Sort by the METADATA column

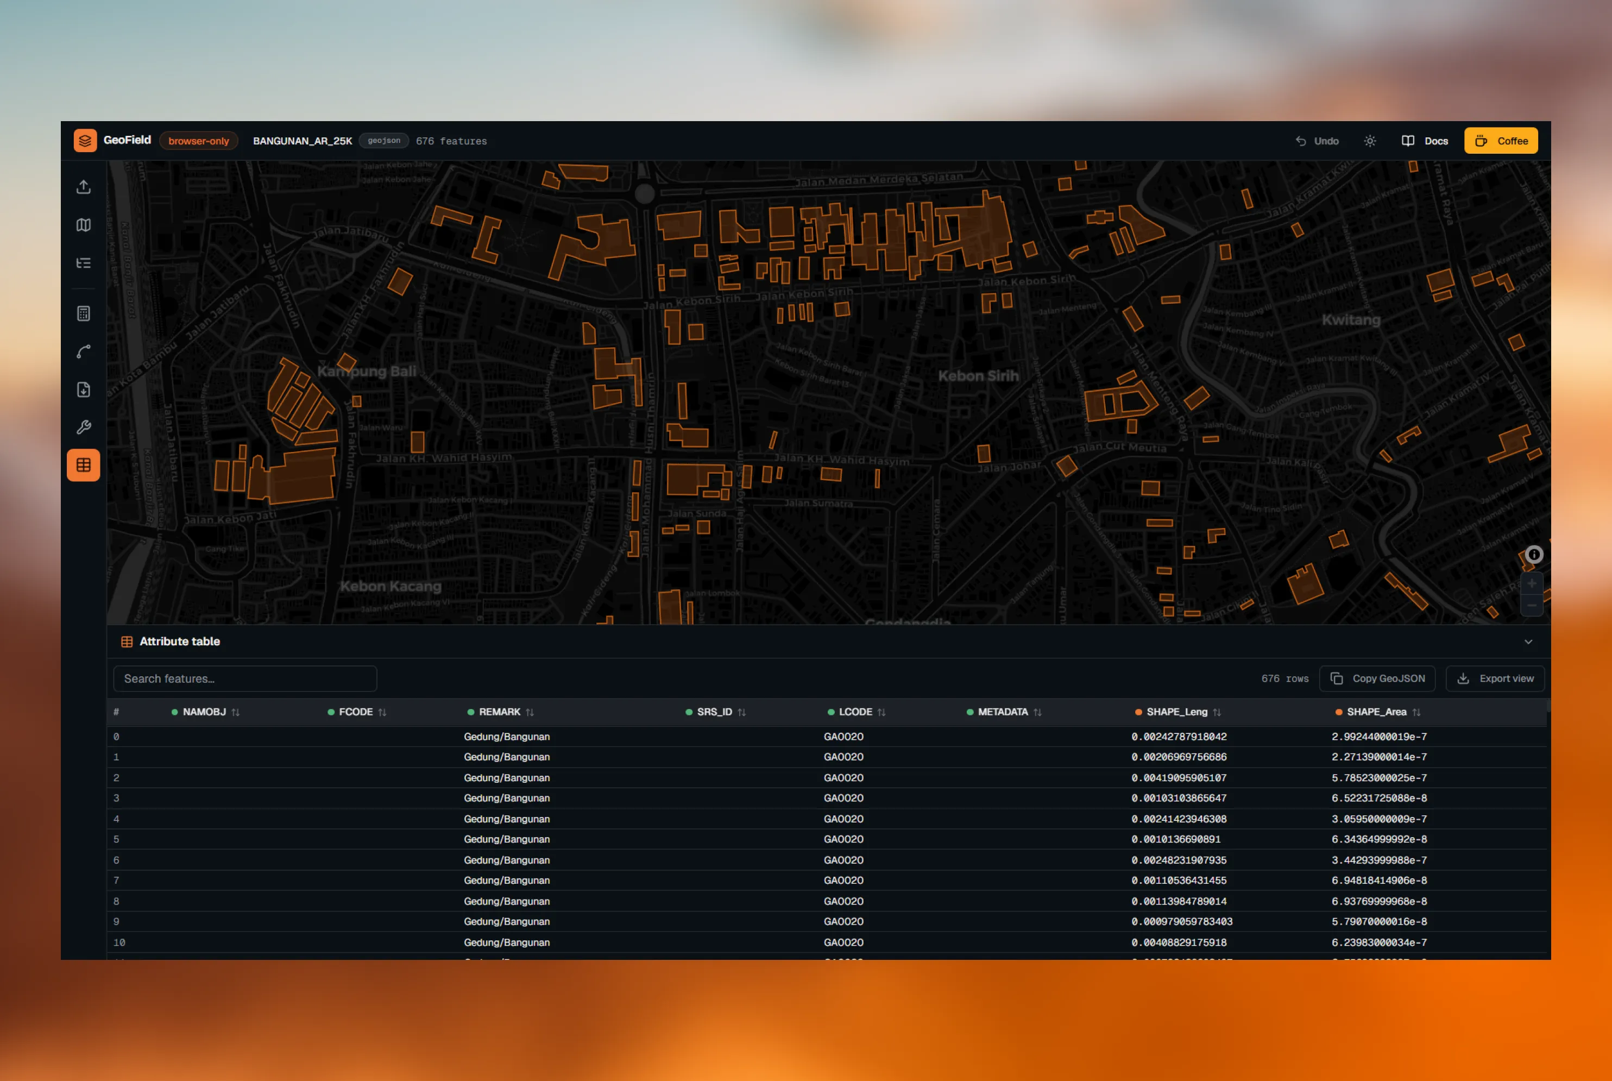(x=1004, y=712)
